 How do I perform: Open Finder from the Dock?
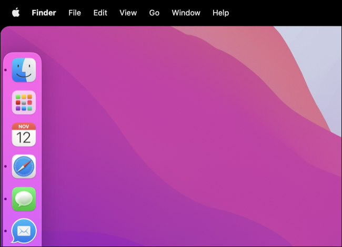pyautogui.click(x=24, y=70)
